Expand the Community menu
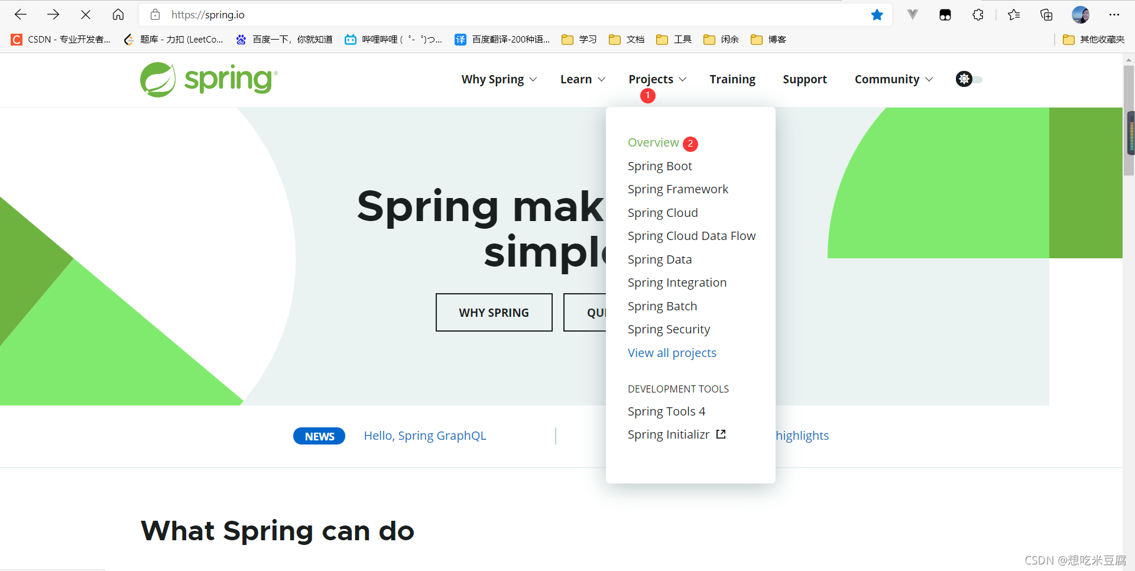 coord(893,79)
